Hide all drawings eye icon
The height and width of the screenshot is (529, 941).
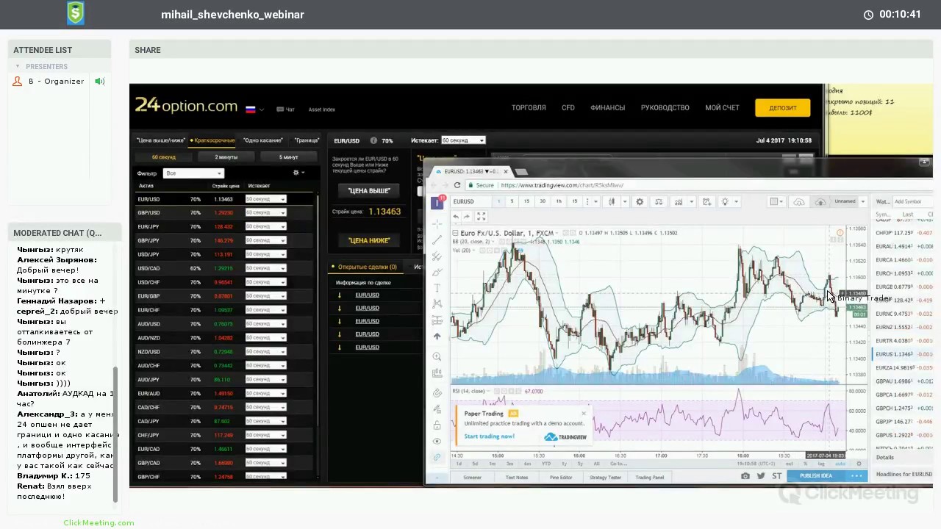coord(437,441)
